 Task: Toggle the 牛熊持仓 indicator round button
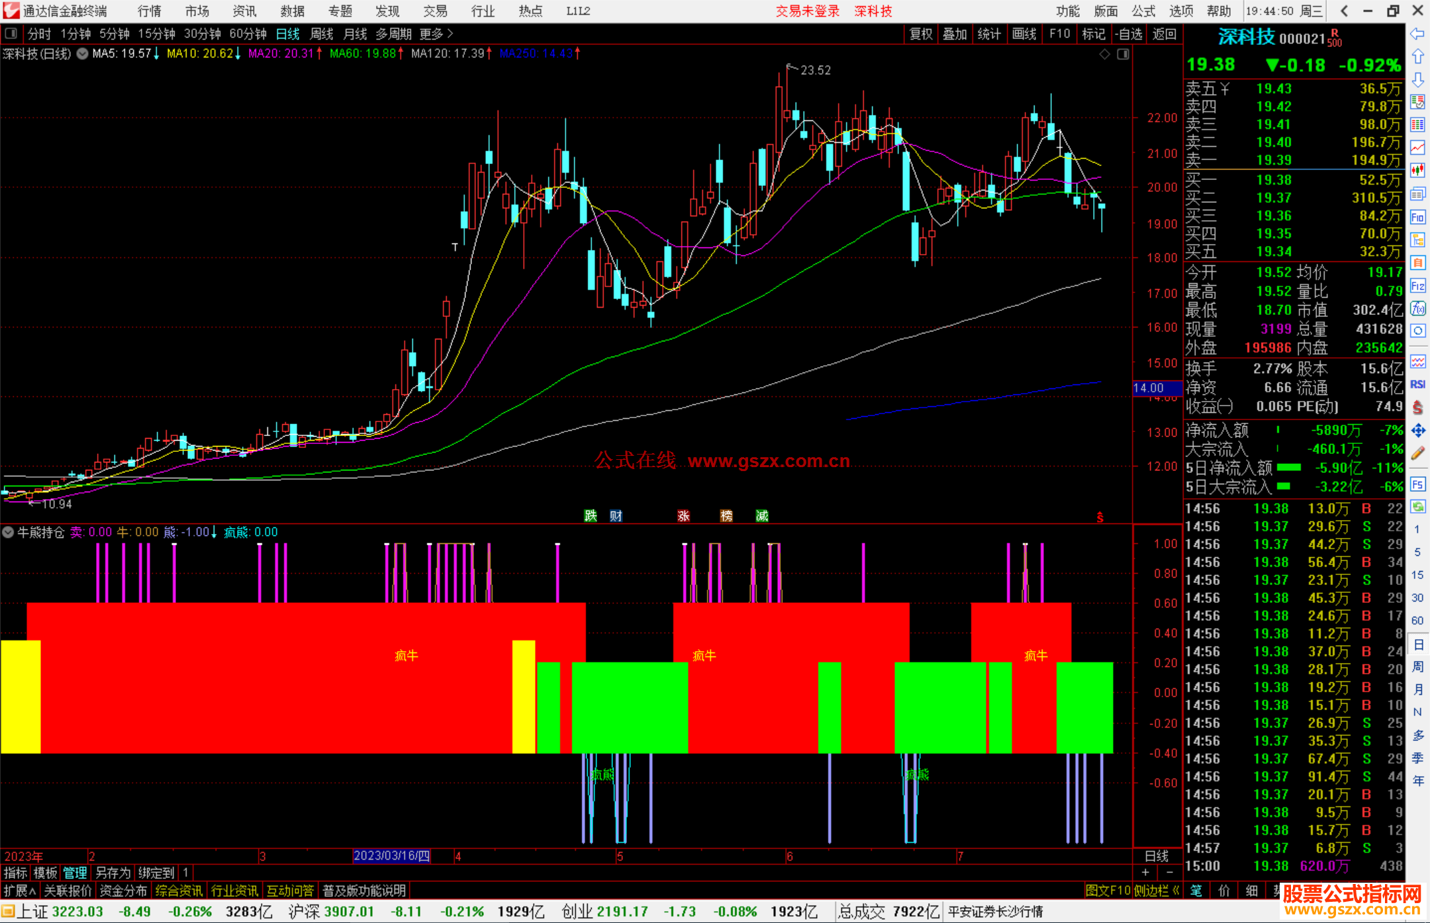coord(8,532)
